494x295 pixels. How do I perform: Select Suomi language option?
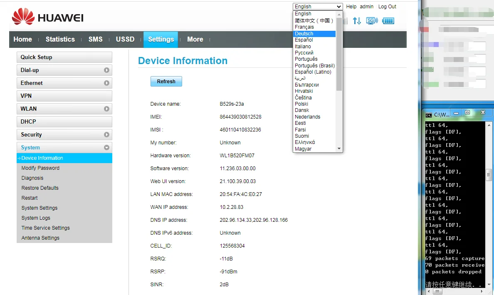(x=314, y=136)
